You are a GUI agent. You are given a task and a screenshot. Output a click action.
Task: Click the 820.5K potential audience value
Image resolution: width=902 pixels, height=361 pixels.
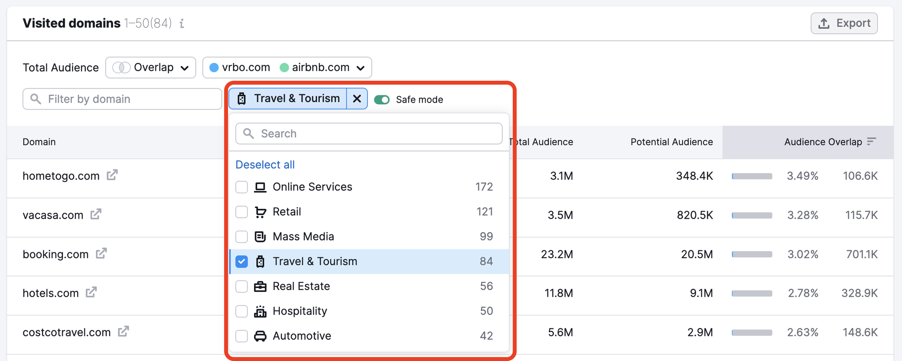(x=695, y=215)
